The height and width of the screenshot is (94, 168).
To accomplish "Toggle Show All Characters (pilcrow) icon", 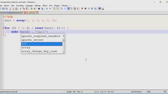I will coord(65,9).
